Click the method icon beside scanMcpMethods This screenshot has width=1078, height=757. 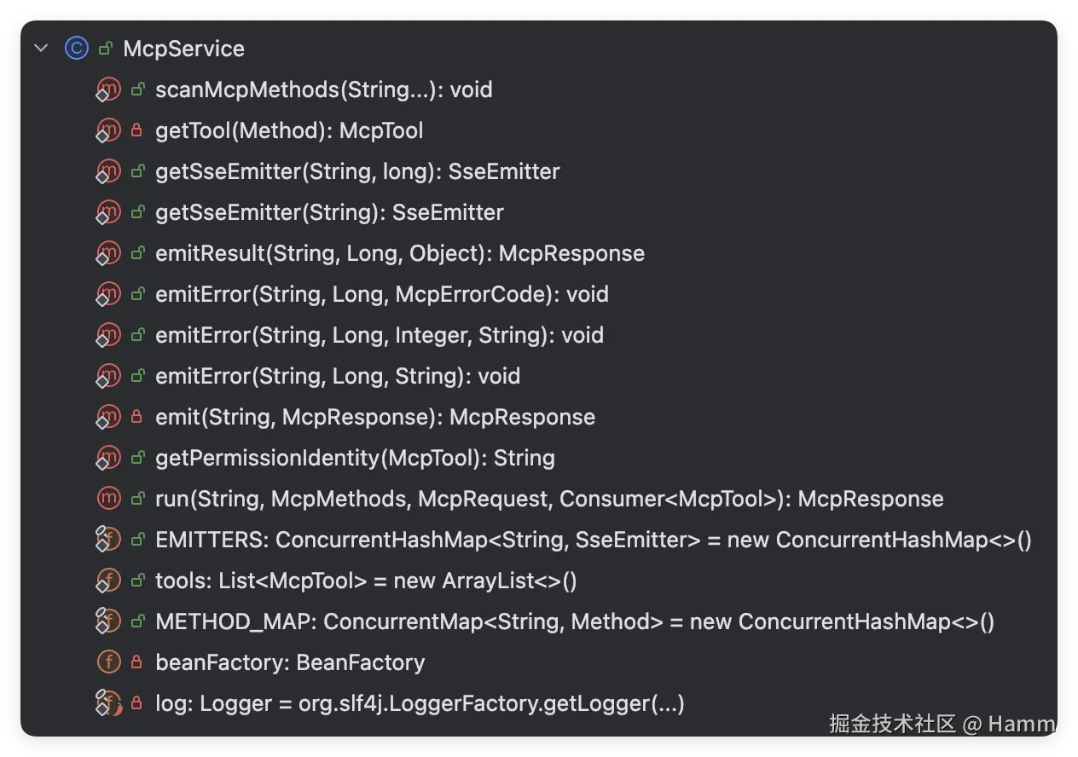pyautogui.click(x=108, y=90)
